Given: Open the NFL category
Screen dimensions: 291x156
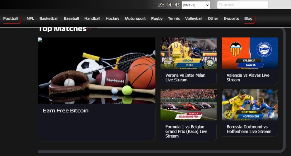Looking at the screenshot, I should (x=30, y=18).
